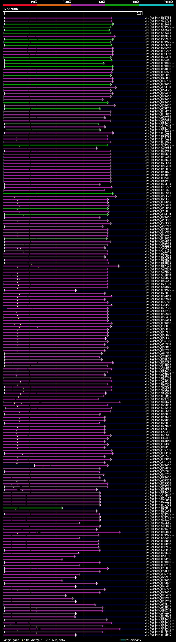Image resolution: width=176 pixels, height=642 pixels.
Task: Open the UniRef100_B9G2V5 entry
Action: (158, 51)
